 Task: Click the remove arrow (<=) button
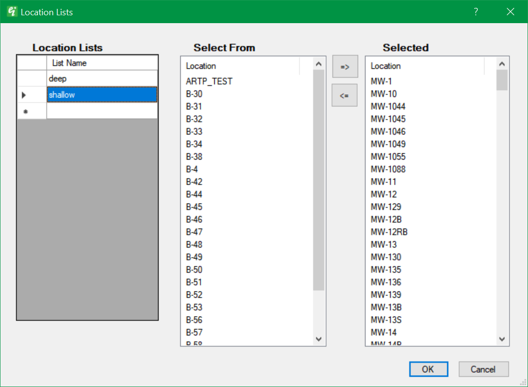click(x=344, y=96)
